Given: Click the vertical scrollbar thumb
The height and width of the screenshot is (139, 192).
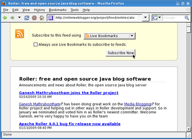Looking at the screenshot, I should (189, 29).
